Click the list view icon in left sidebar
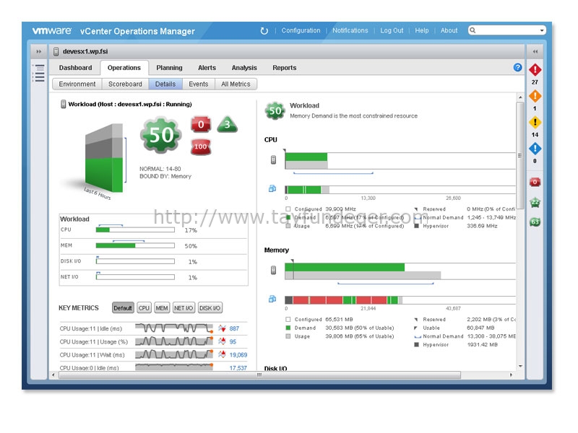 [x=38, y=73]
